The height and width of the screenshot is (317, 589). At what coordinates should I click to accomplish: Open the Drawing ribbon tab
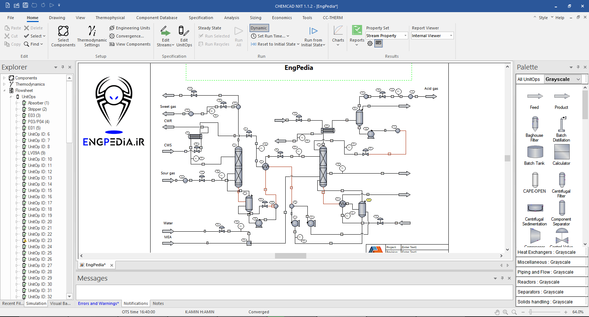pos(57,18)
